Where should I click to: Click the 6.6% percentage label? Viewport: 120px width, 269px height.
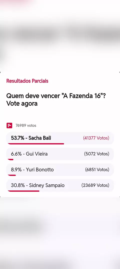[x=16, y=154]
